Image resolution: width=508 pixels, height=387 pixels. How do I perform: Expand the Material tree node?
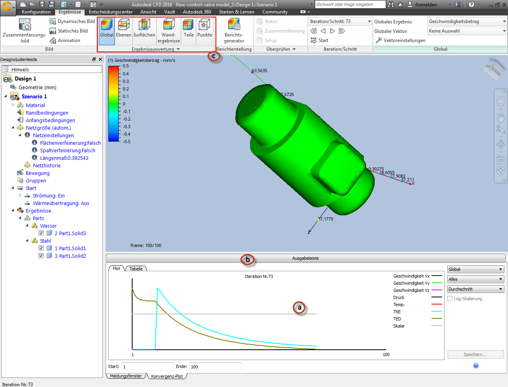pos(13,105)
